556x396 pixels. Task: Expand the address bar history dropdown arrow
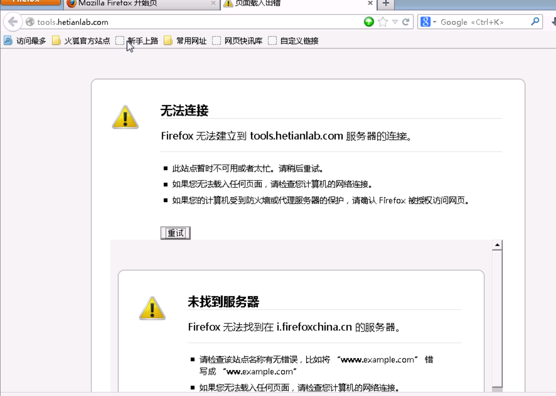coord(395,22)
